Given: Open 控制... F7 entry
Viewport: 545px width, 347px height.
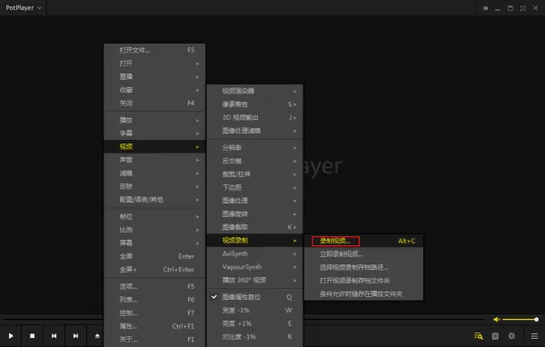Looking at the screenshot, I should pos(154,312).
